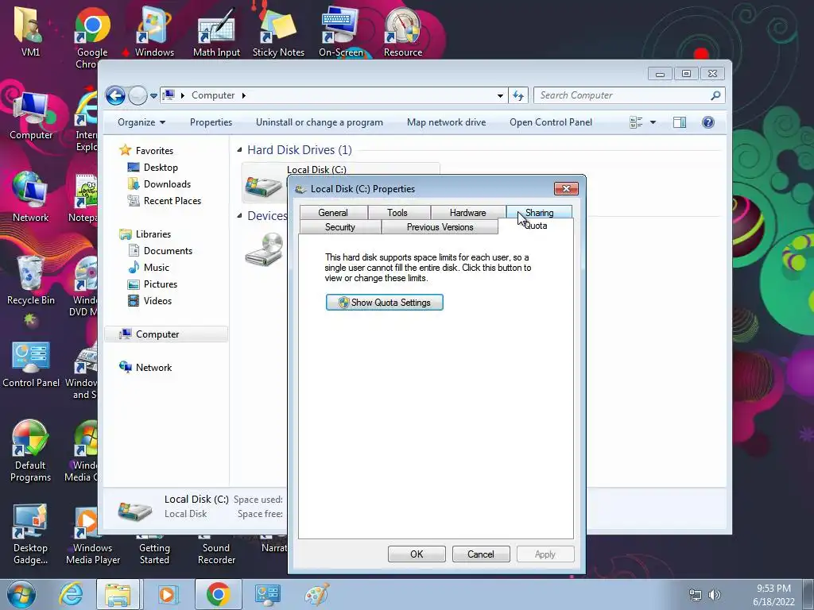Switch to Windows Explorer on taskbar
814x610 pixels.
click(118, 594)
